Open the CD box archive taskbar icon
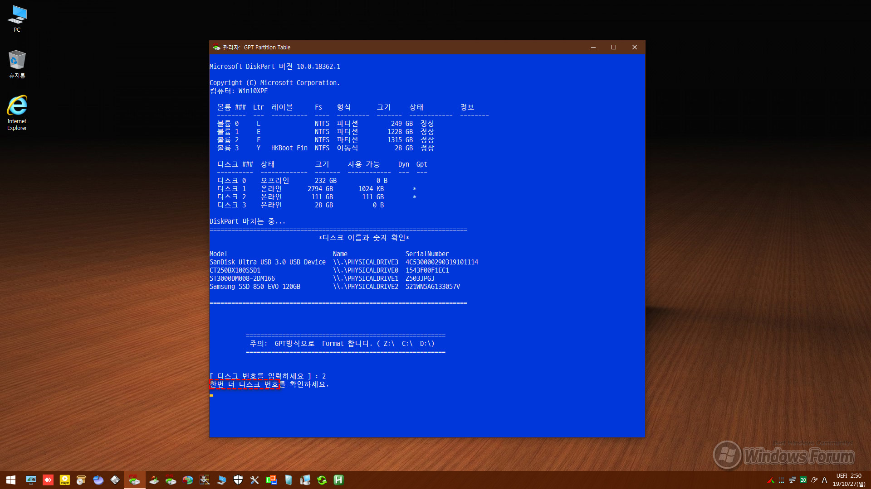The width and height of the screenshot is (871, 489). (82, 480)
